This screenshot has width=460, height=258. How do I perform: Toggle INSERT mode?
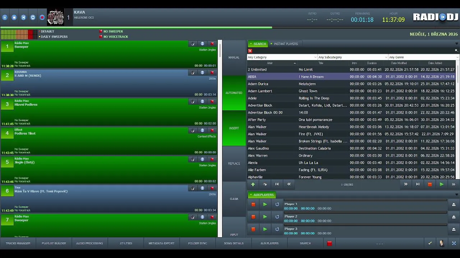(x=234, y=128)
